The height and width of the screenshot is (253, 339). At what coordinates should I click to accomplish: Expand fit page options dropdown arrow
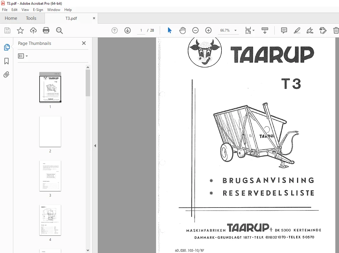click(x=253, y=30)
